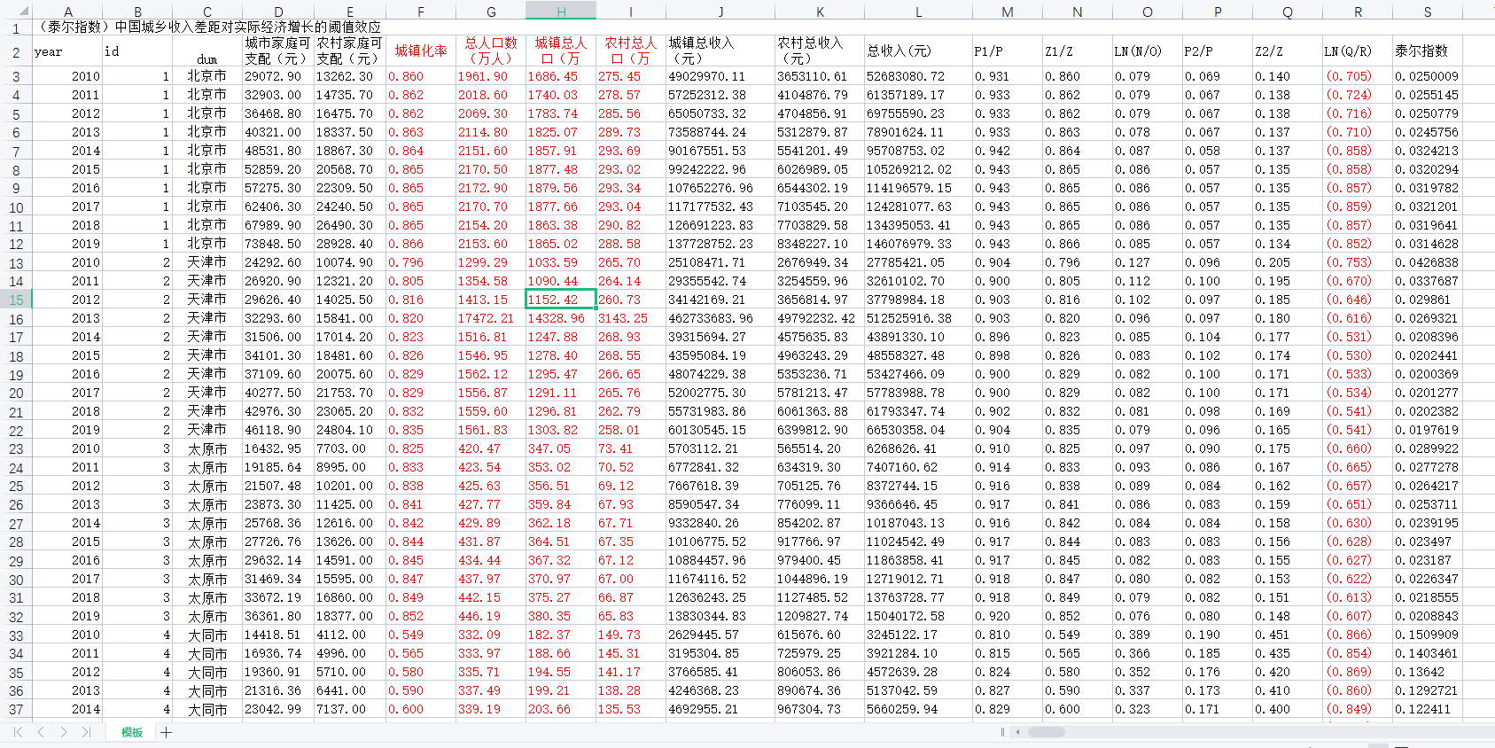Click 大同市 cell in row 37
This screenshot has height=748, width=1495.
[x=207, y=709]
